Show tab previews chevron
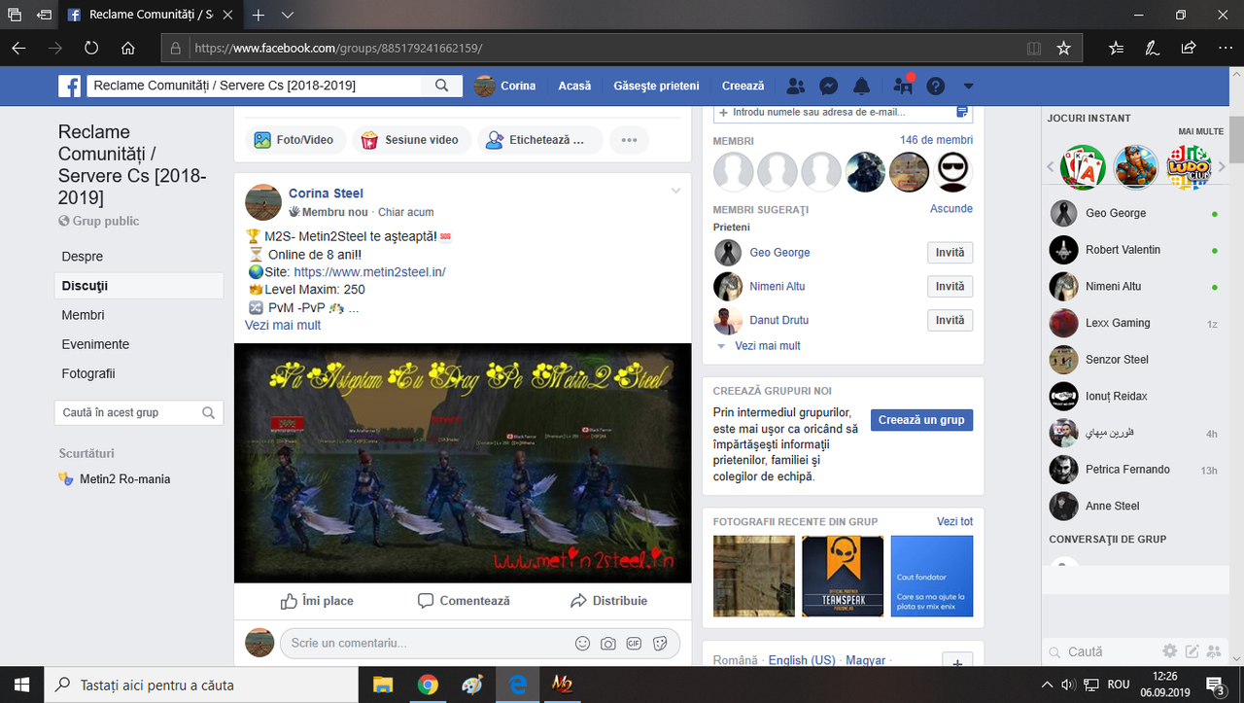The height and width of the screenshot is (703, 1244). coord(288,16)
